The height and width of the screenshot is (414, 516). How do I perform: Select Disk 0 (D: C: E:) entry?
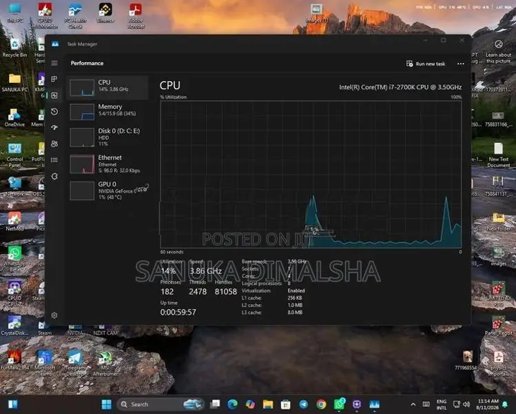[107, 137]
